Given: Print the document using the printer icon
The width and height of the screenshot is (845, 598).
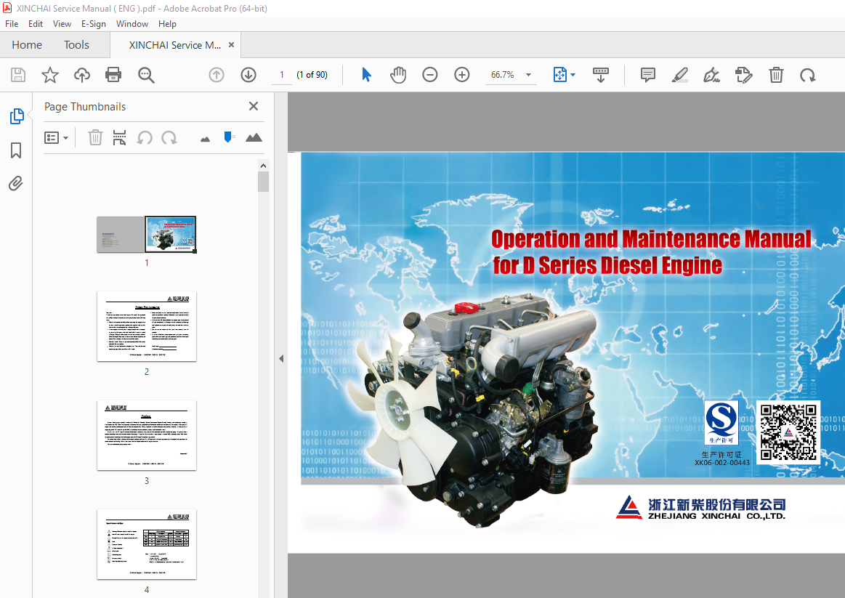Looking at the screenshot, I should coord(113,75).
